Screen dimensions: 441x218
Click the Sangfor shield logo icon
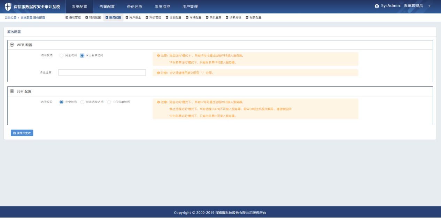tap(8, 7)
